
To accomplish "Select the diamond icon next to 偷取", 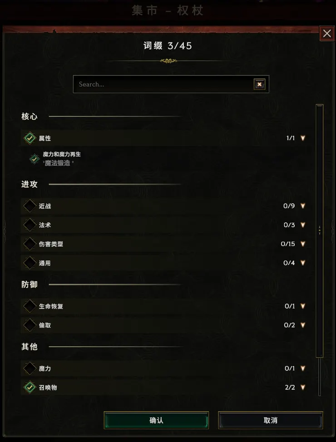I will coord(30,324).
